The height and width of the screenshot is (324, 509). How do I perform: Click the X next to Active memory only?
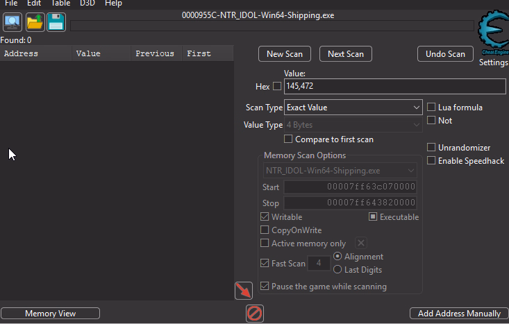tap(361, 243)
